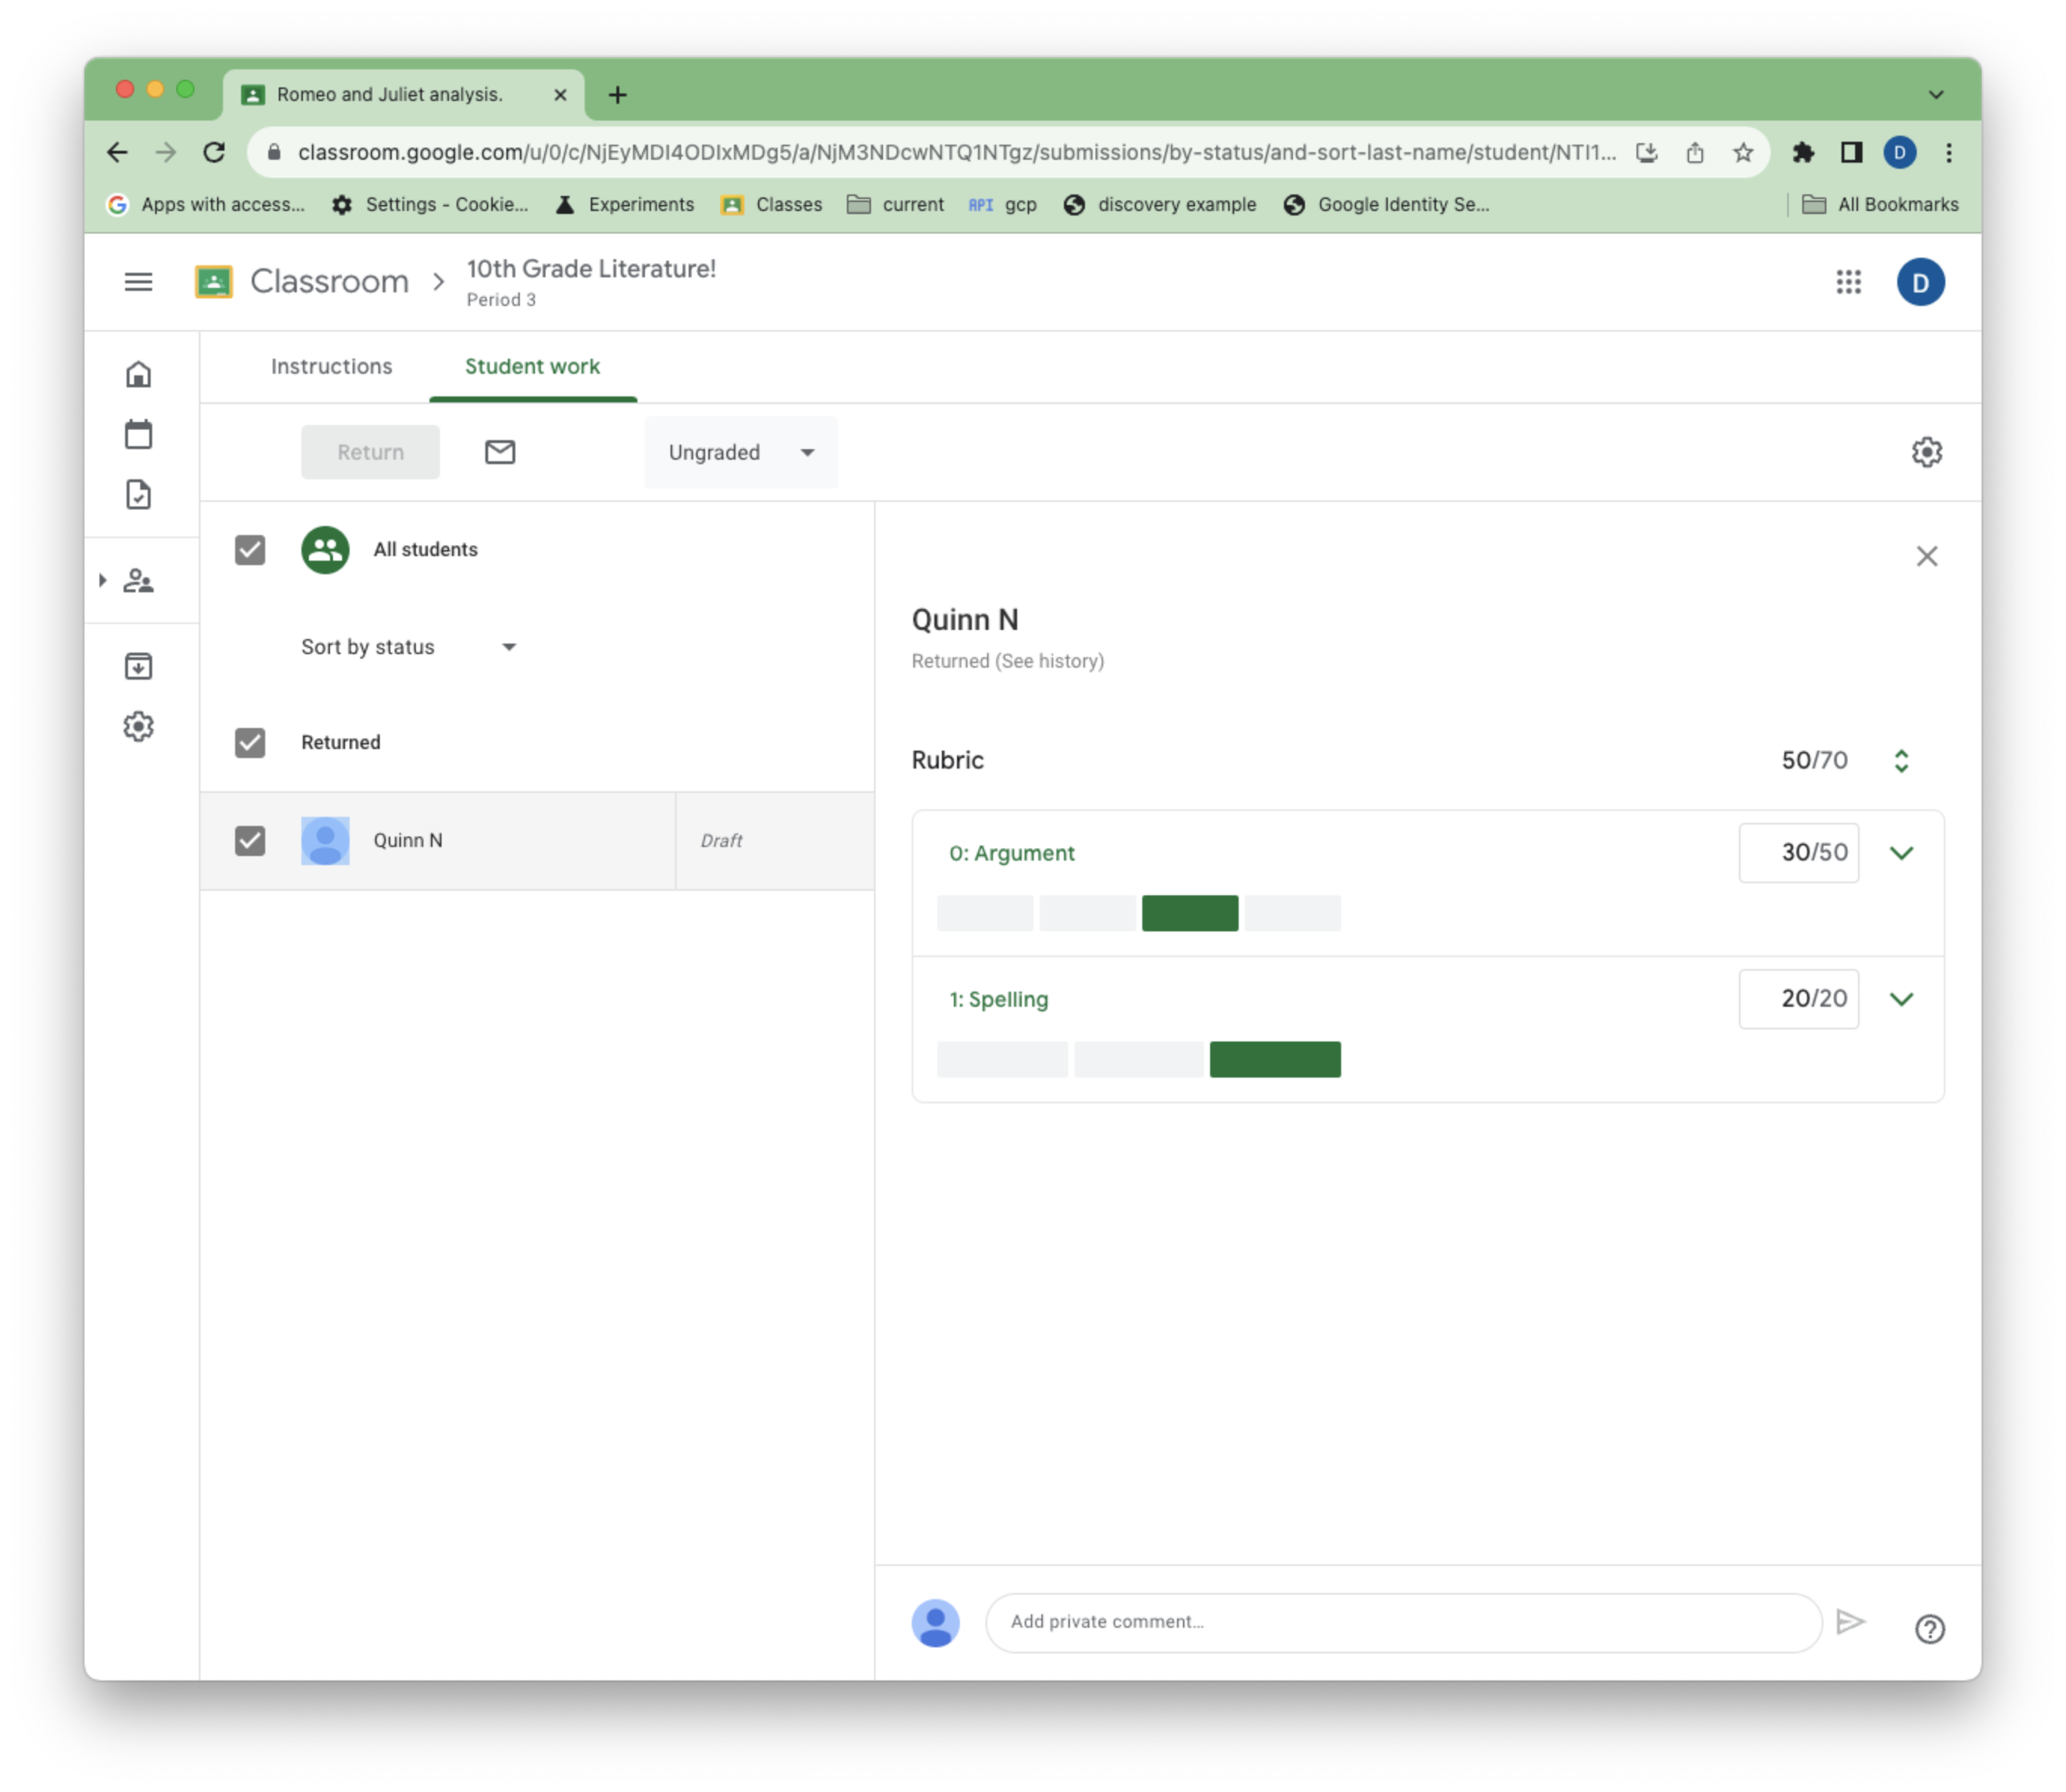Click the settings gear icon in sidebar
Viewport: 2066px width, 1792px height.
139,726
